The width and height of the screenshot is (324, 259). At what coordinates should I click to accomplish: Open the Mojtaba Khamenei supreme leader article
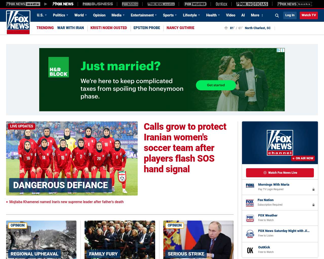click(66, 202)
